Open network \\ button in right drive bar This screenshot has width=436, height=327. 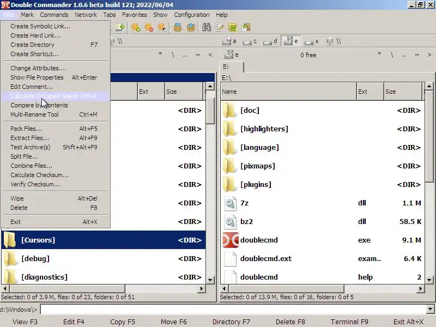coord(334,41)
